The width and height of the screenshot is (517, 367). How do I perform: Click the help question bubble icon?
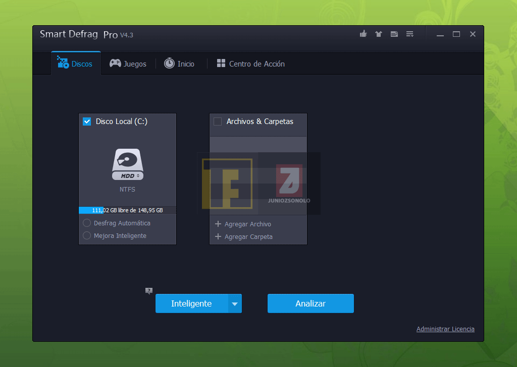149,291
